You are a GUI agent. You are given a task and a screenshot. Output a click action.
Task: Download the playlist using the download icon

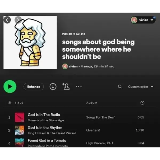[x=53, y=86]
